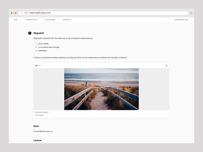The width and height of the screenshot is (203, 152).
Task: Click the reload icon in address bar
Action: click(x=21, y=13)
